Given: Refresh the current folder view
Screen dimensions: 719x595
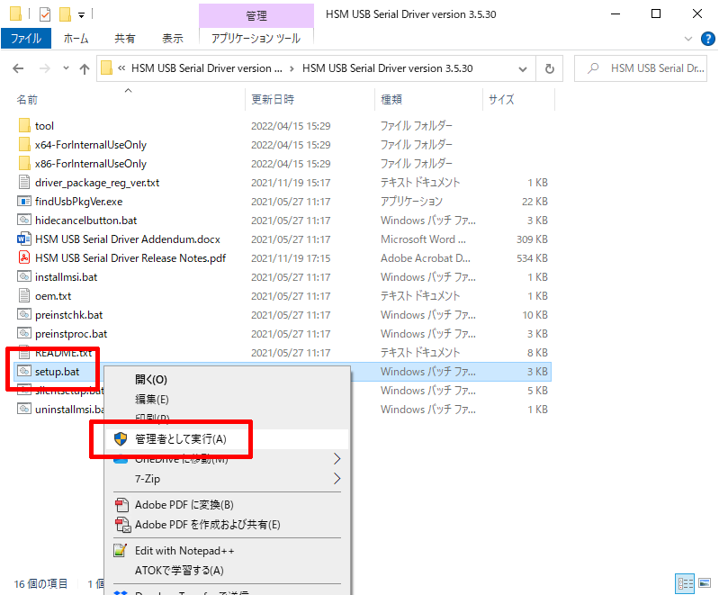Looking at the screenshot, I should [x=549, y=68].
